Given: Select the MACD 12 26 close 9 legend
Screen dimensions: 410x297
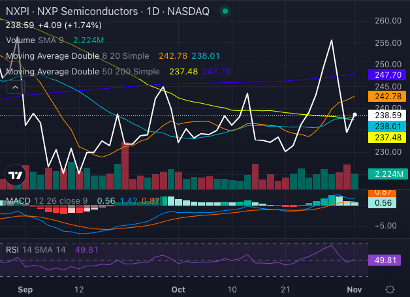Looking at the screenshot, I should [46, 200].
